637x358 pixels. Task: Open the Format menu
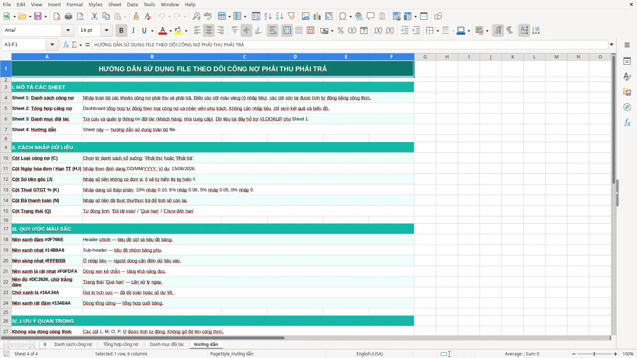click(x=74, y=4)
